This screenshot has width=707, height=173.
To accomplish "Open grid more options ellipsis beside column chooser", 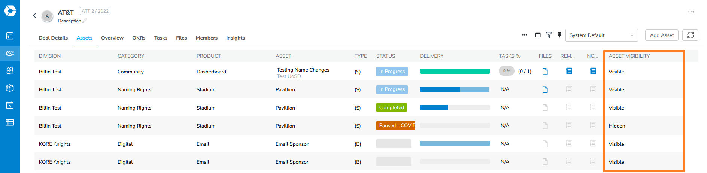I will coord(525,35).
